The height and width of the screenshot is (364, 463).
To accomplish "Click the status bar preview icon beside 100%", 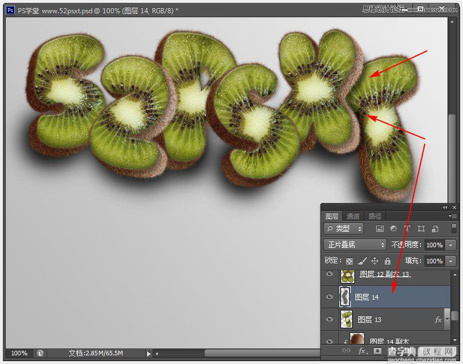I will [40, 353].
